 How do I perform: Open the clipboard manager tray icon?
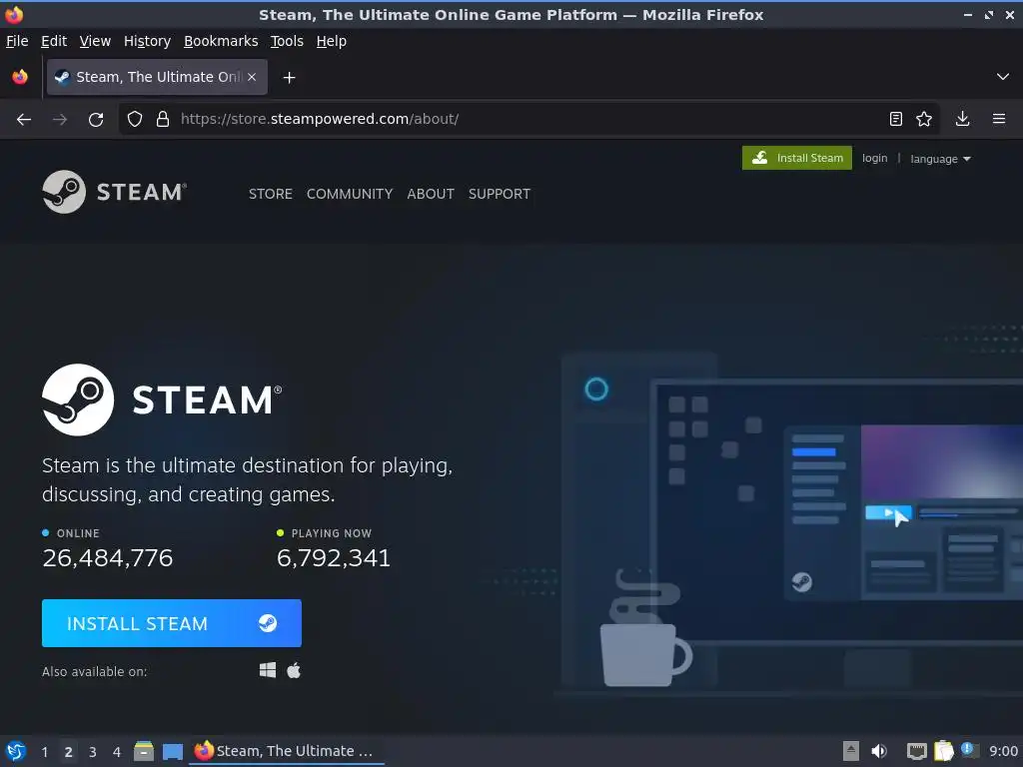[x=943, y=751]
